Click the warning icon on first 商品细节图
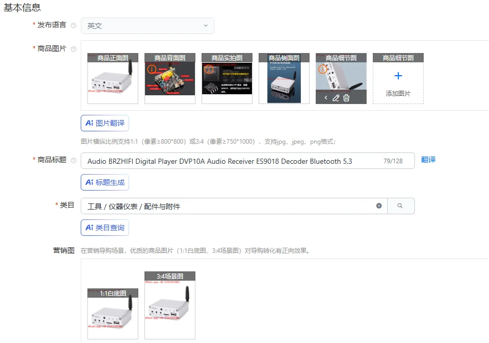This screenshot has height=343, width=489. click(x=323, y=69)
